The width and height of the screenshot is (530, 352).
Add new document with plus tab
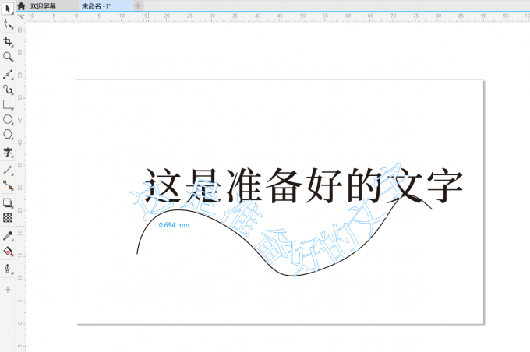click(x=138, y=5)
